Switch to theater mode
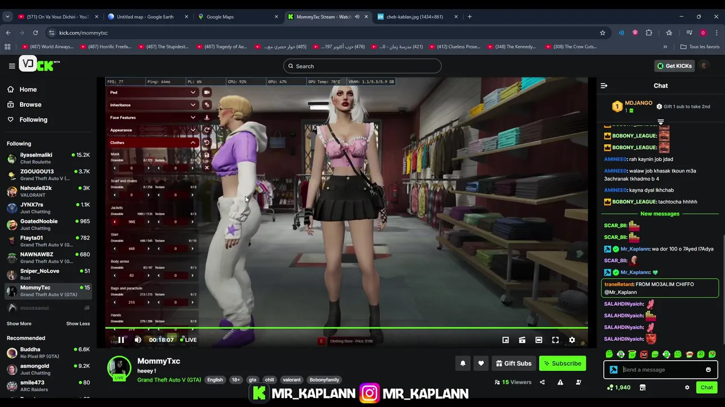The width and height of the screenshot is (725, 407). (x=539, y=340)
